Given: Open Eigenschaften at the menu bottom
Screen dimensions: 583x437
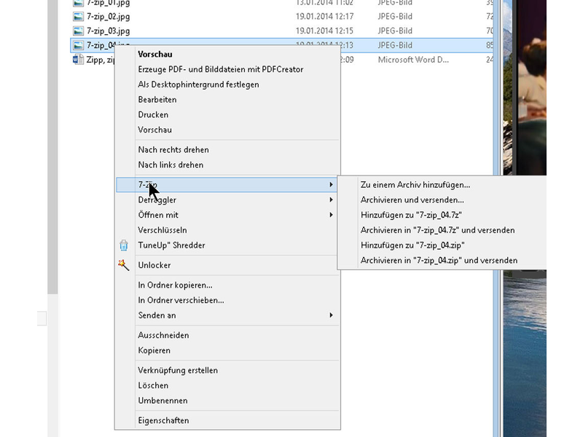Looking at the screenshot, I should (x=163, y=421).
